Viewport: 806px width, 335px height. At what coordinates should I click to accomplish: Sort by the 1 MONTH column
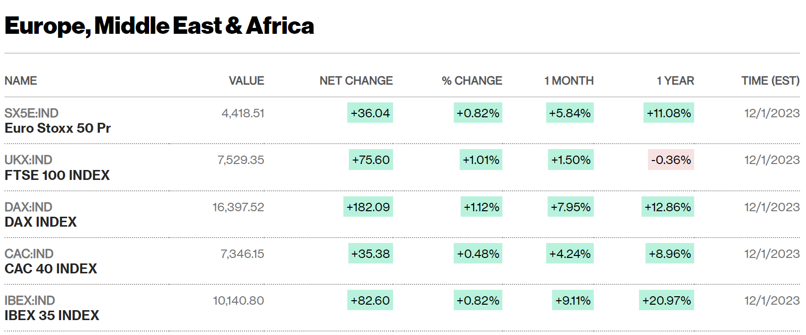pos(569,81)
